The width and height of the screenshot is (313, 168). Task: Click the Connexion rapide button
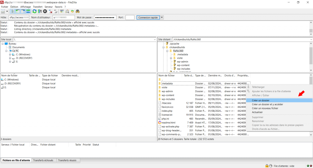coord(148,17)
